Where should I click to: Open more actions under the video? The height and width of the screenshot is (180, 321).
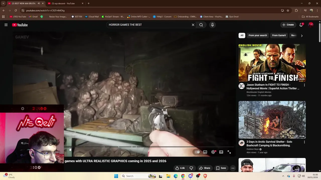point(233,168)
